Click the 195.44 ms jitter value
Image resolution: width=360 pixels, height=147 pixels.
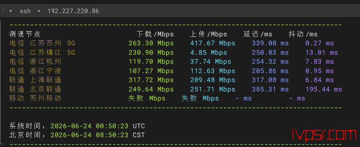324,89
